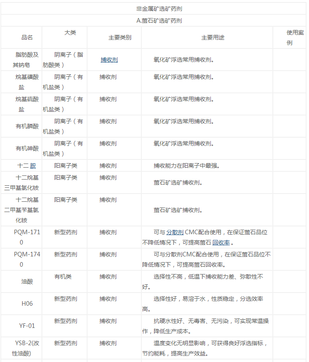Select the H06 product name
The width and height of the screenshot is (309, 362).
click(27, 304)
